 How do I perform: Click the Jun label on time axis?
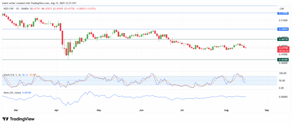pos(141,110)
